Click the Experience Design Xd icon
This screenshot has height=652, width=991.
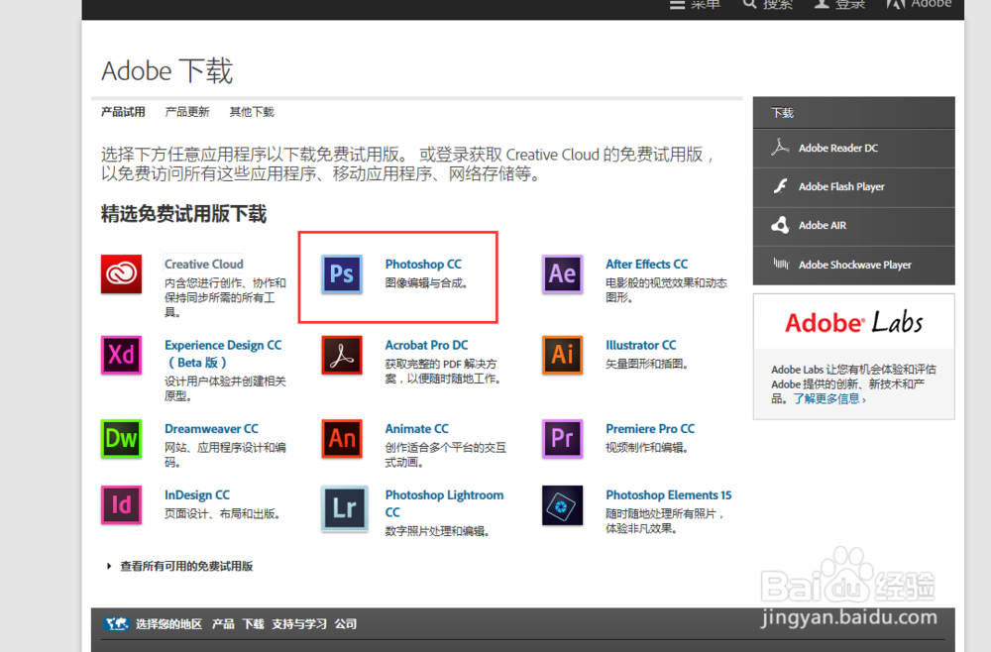(x=121, y=355)
